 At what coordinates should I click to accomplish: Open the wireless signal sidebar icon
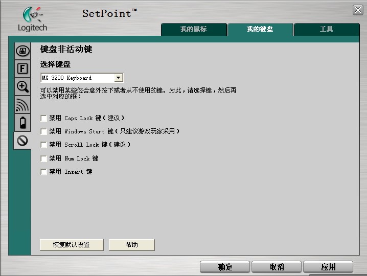(22, 105)
